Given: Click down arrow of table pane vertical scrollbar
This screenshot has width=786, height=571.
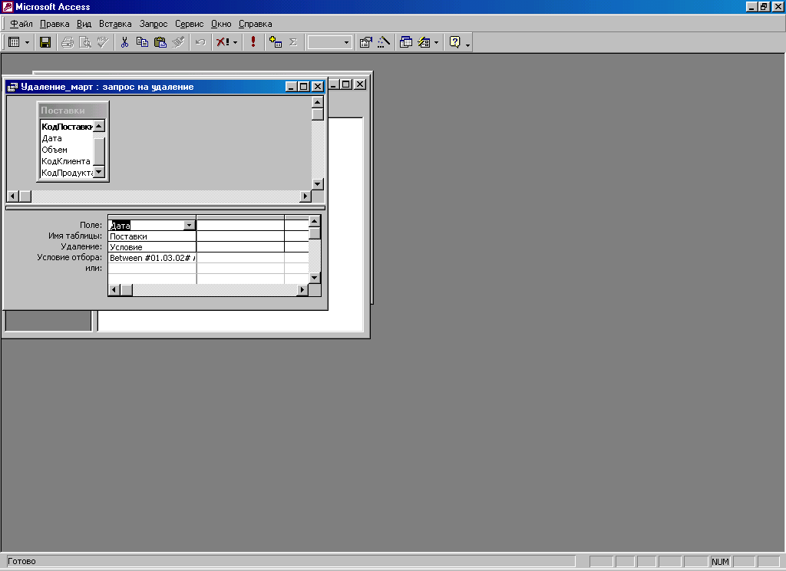Looking at the screenshot, I should tap(317, 184).
